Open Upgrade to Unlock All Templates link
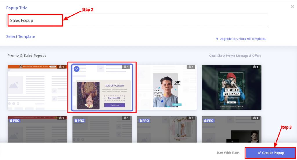The height and width of the screenshot is (160, 297). tap(241, 39)
